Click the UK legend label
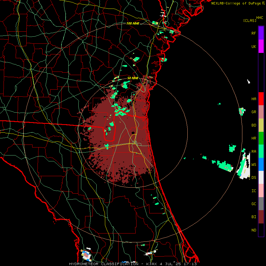This screenshot has height=266, width=266. click(x=254, y=46)
